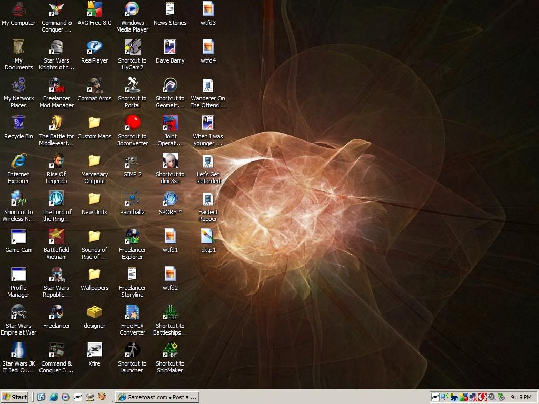The height and width of the screenshot is (404, 539).
Task: Select the Recycle Bin icon
Action: coord(18,123)
